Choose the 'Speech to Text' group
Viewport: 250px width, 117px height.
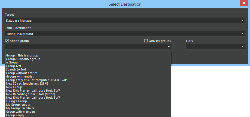point(16,69)
